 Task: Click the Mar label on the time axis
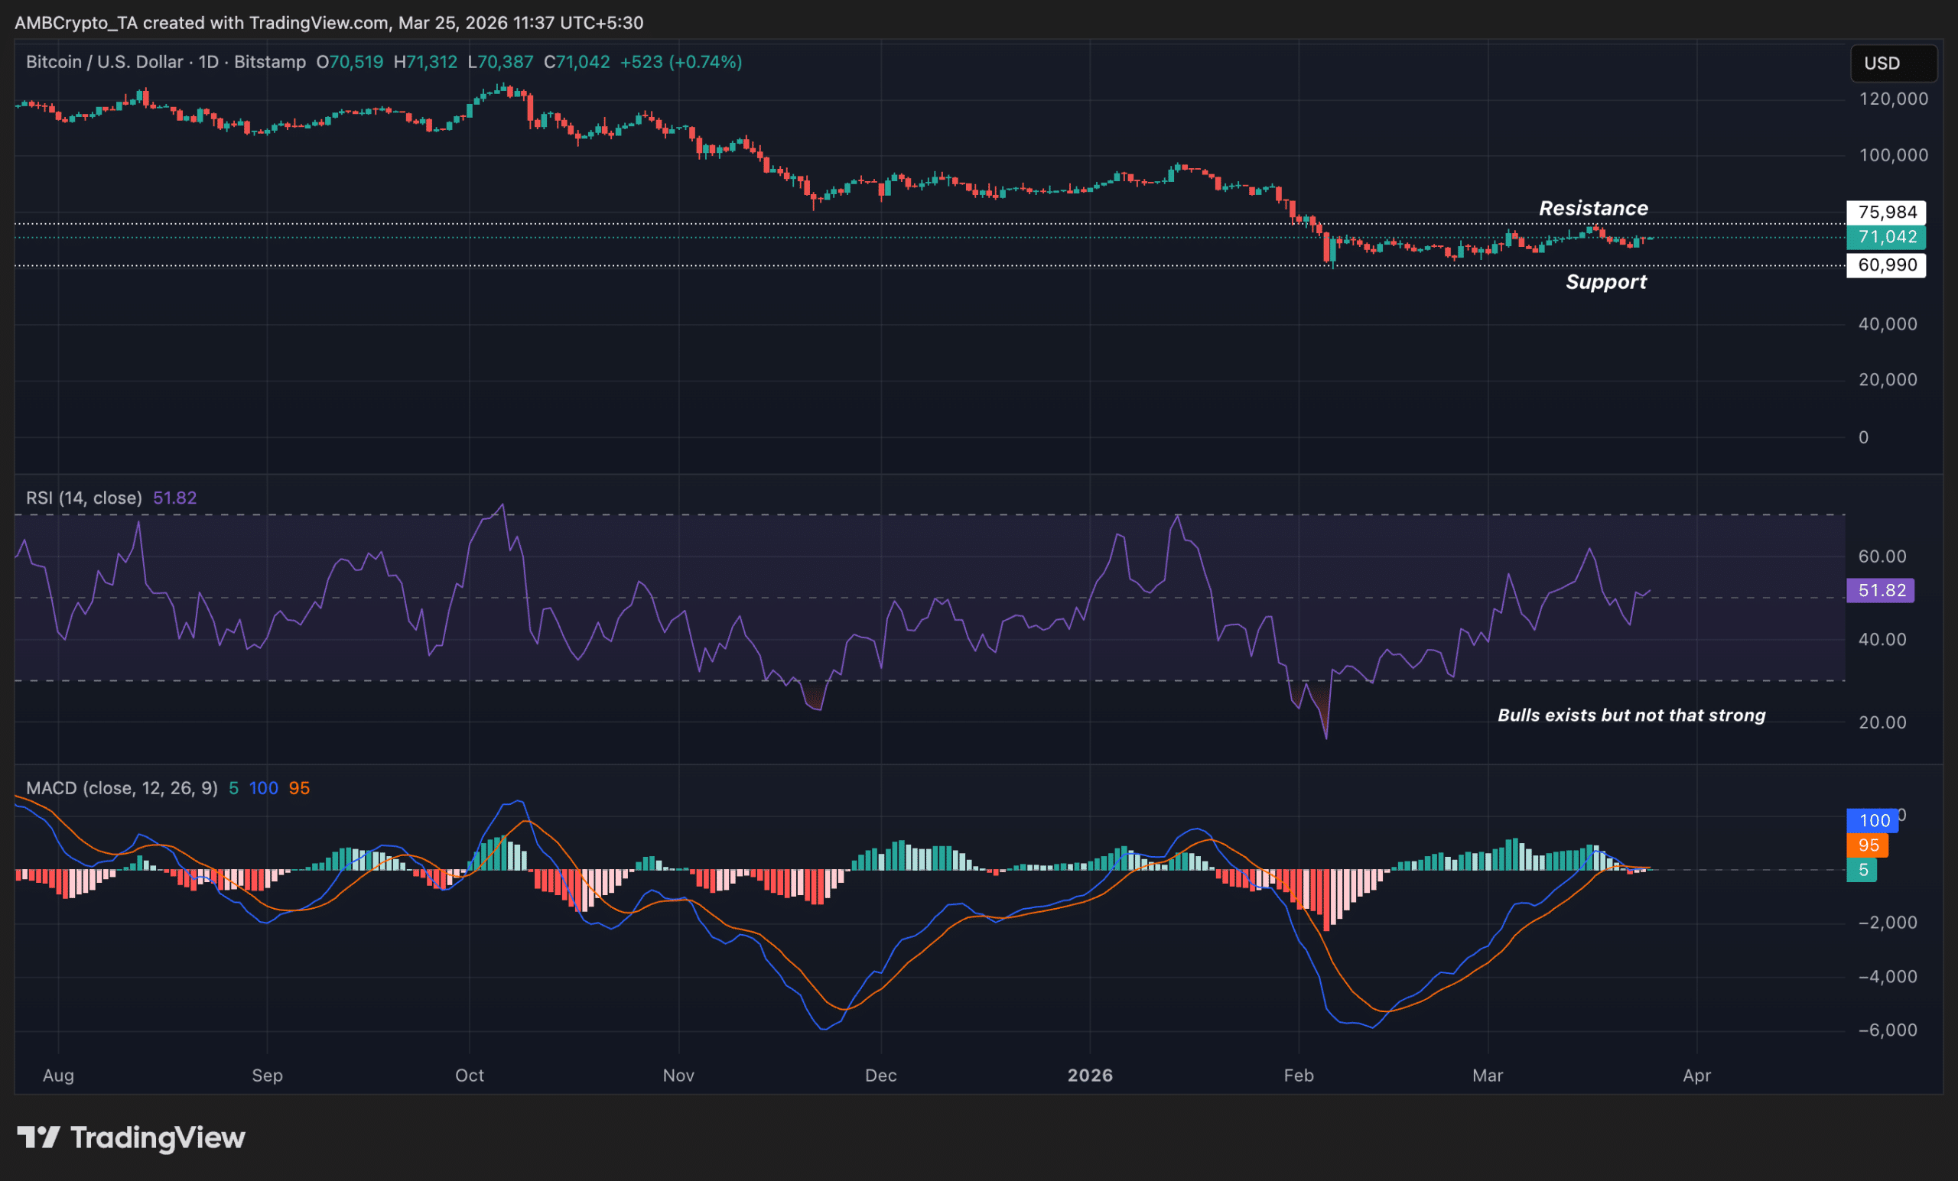click(x=1488, y=1076)
